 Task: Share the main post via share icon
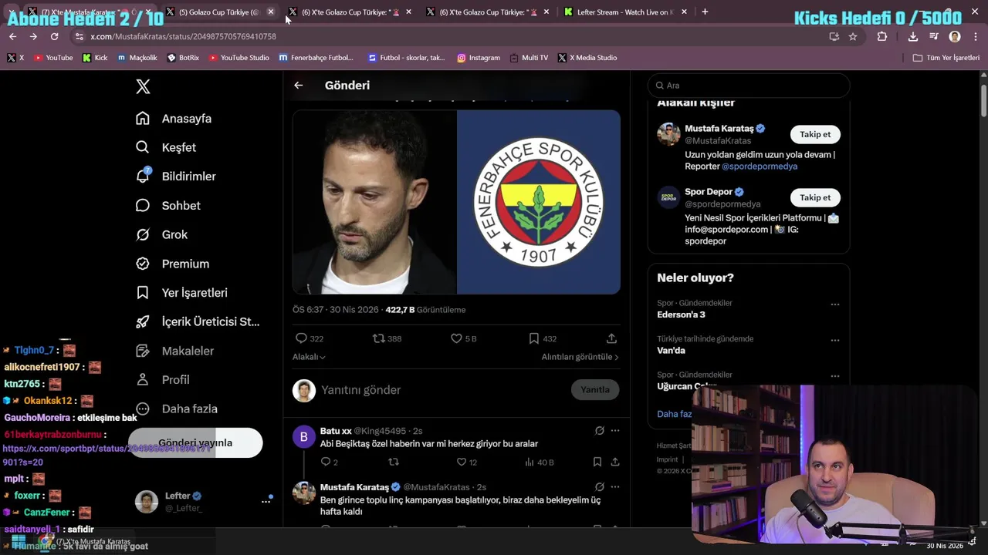pyautogui.click(x=611, y=338)
